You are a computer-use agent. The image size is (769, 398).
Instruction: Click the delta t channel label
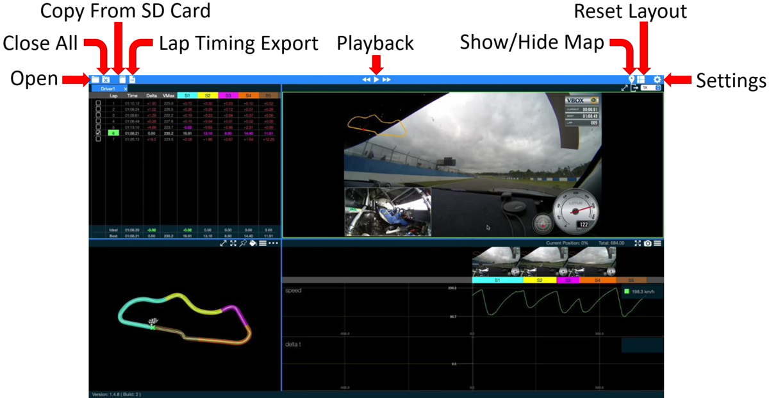294,344
